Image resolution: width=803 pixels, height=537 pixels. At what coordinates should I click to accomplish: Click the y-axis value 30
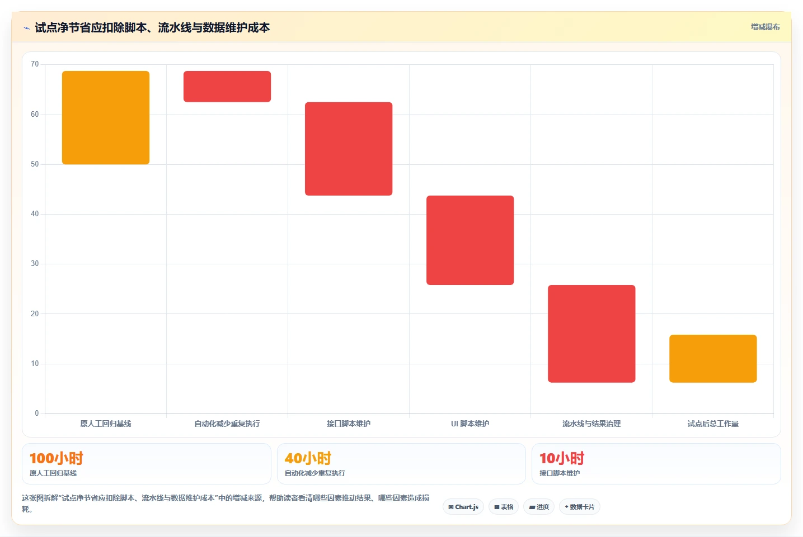pyautogui.click(x=35, y=264)
